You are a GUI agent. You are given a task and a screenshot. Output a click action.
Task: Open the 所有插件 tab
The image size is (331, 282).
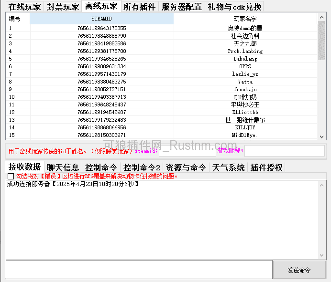tap(139, 7)
